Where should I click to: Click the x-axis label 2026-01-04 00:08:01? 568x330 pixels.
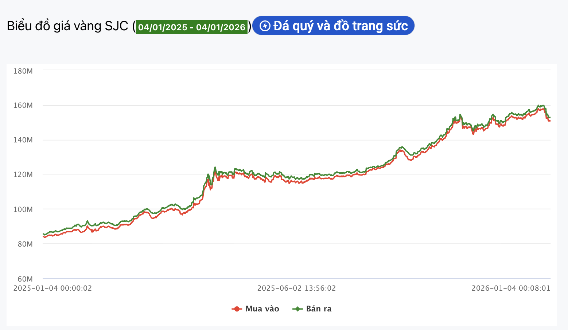(511, 288)
